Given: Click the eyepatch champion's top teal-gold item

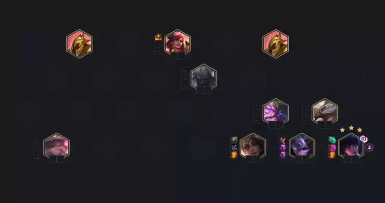Looking at the screenshot, I should 234,140.
